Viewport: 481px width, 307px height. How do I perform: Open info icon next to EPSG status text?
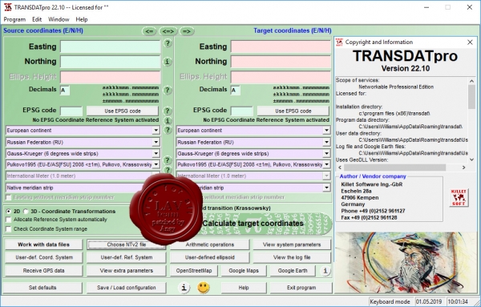(x=168, y=120)
